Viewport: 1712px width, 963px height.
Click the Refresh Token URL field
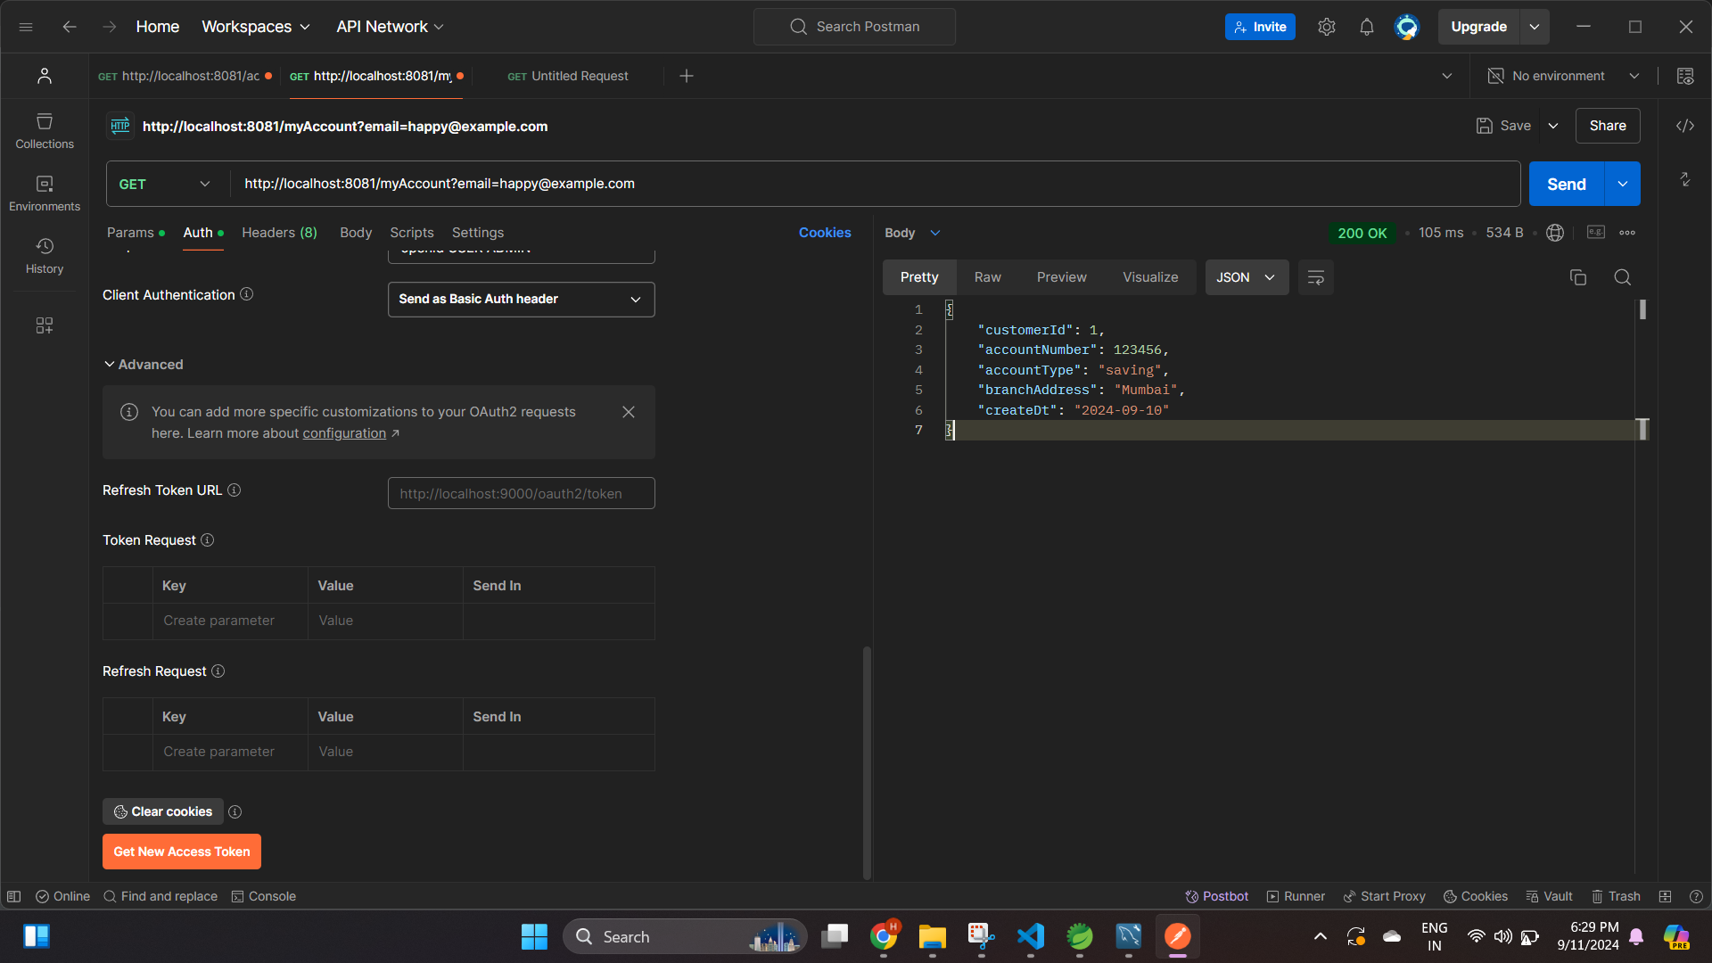click(x=522, y=493)
